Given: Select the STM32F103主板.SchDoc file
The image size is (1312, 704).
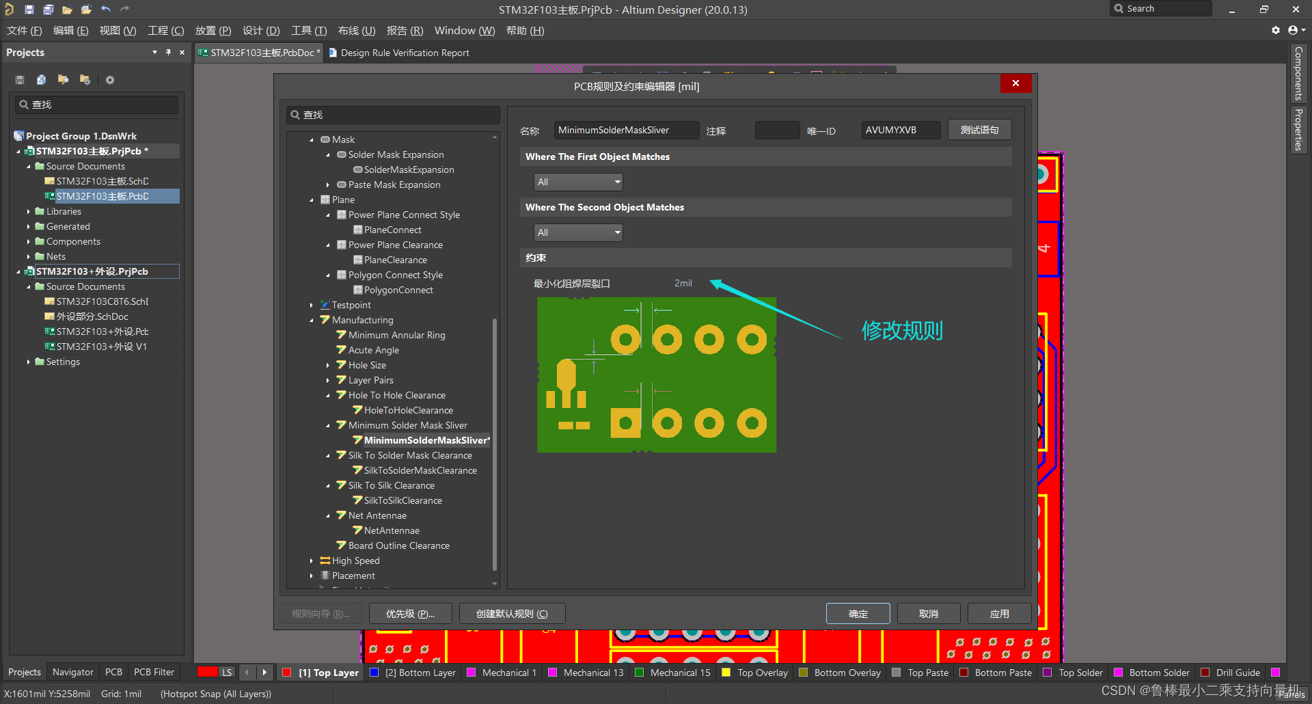Looking at the screenshot, I should [x=102, y=181].
